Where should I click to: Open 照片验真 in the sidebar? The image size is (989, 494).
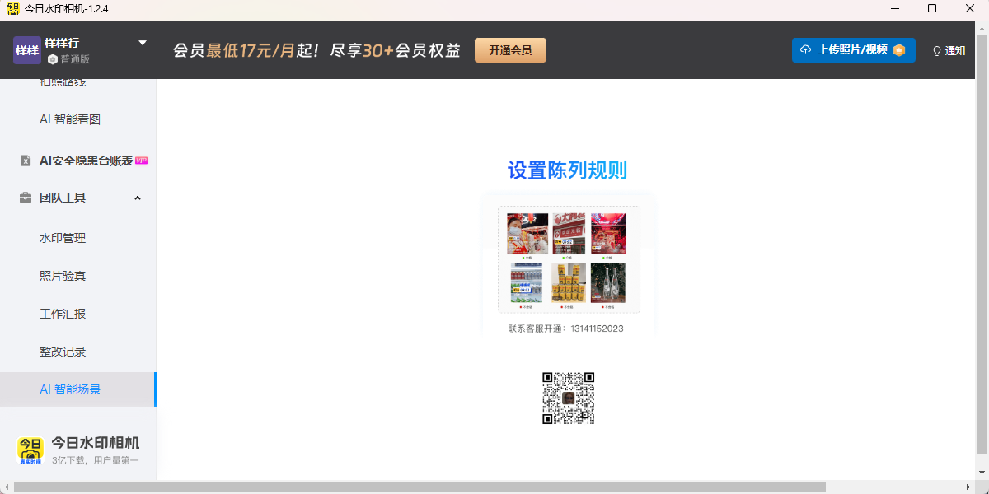(x=63, y=276)
